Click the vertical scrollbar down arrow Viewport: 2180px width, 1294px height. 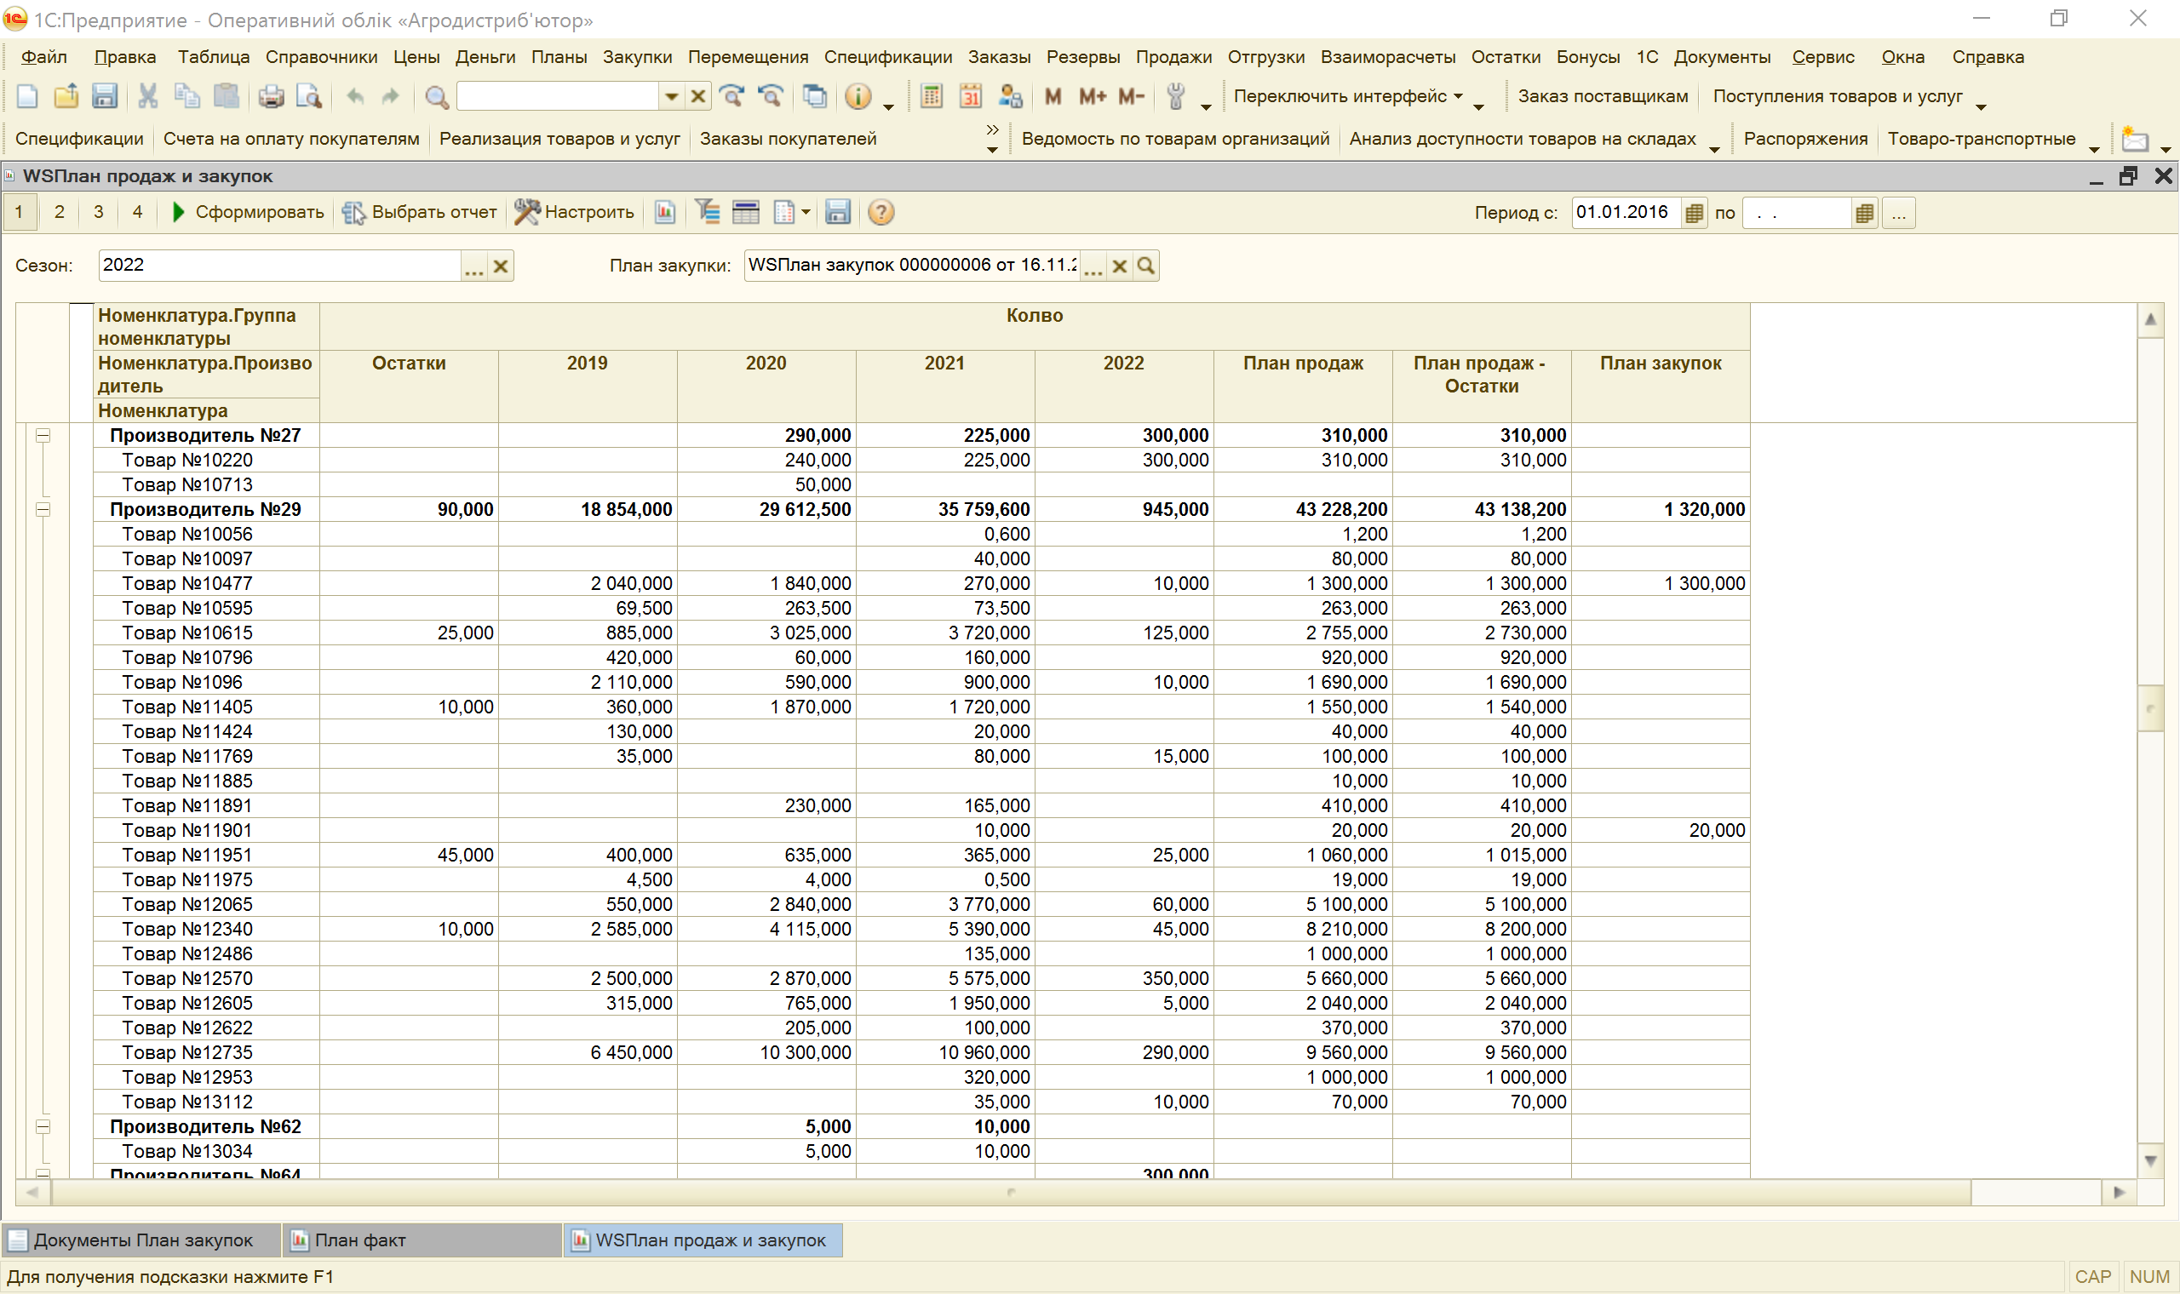(x=2150, y=1160)
